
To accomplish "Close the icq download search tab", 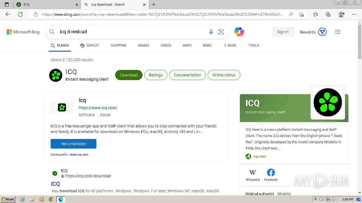I will click(x=145, y=5).
